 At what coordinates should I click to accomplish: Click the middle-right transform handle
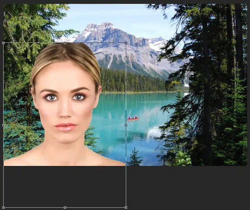coord(126,125)
